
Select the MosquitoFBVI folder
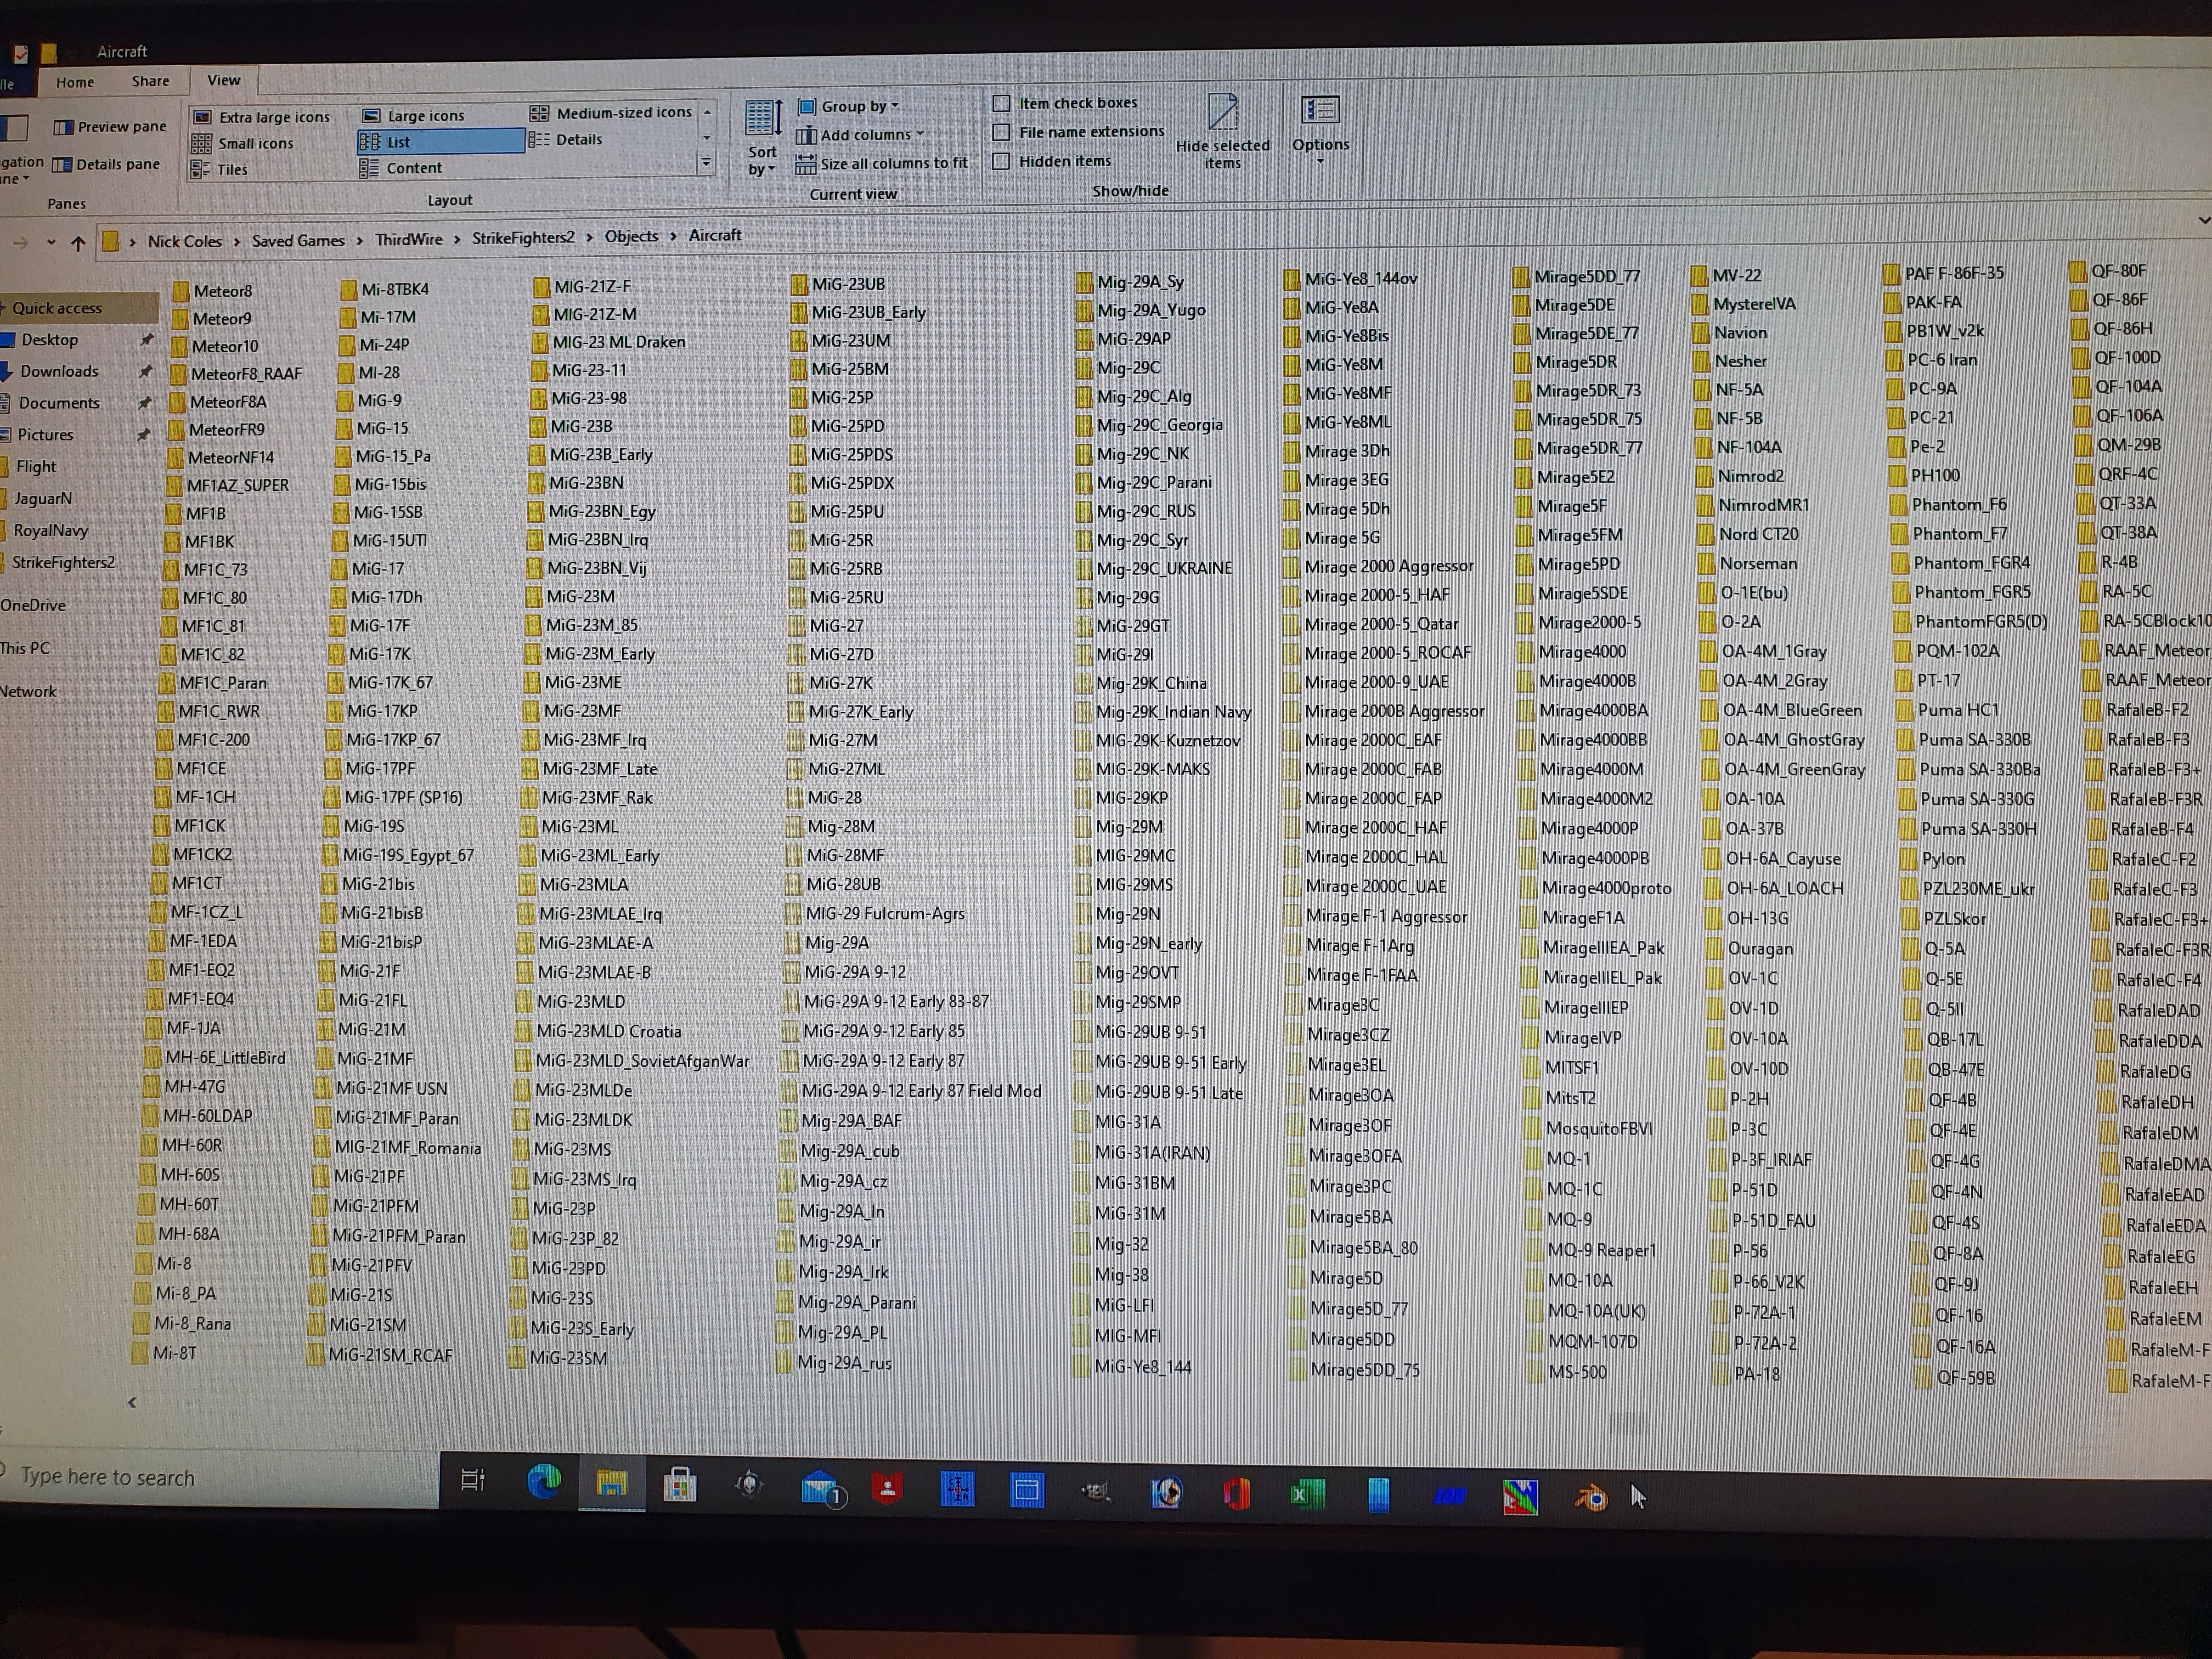pyautogui.click(x=1589, y=1128)
